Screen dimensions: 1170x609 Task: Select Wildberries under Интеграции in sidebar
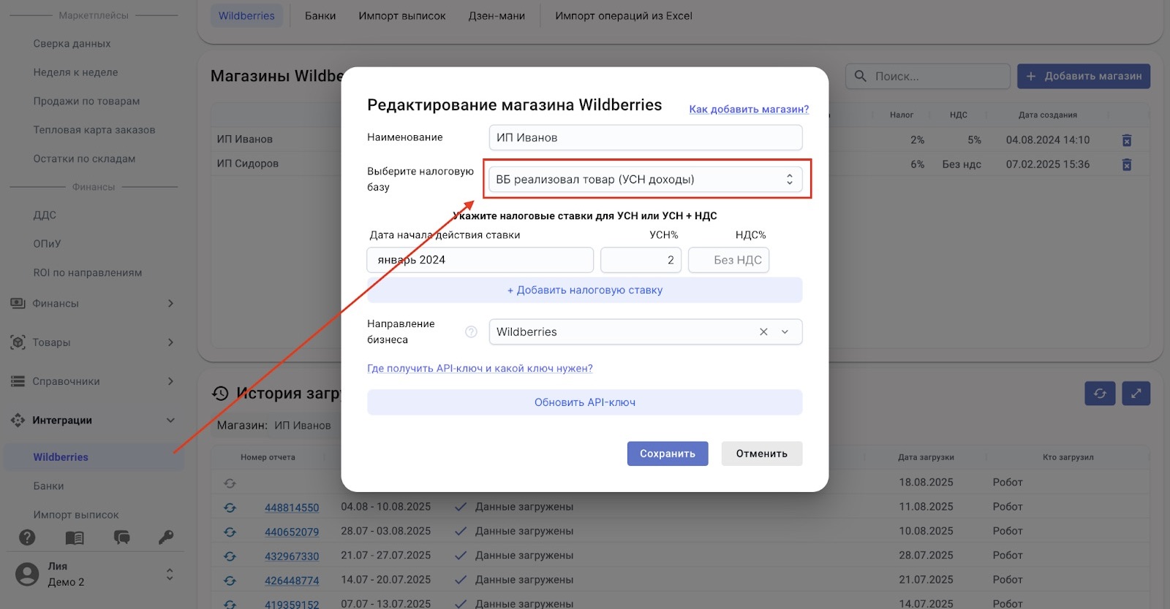[x=61, y=457]
